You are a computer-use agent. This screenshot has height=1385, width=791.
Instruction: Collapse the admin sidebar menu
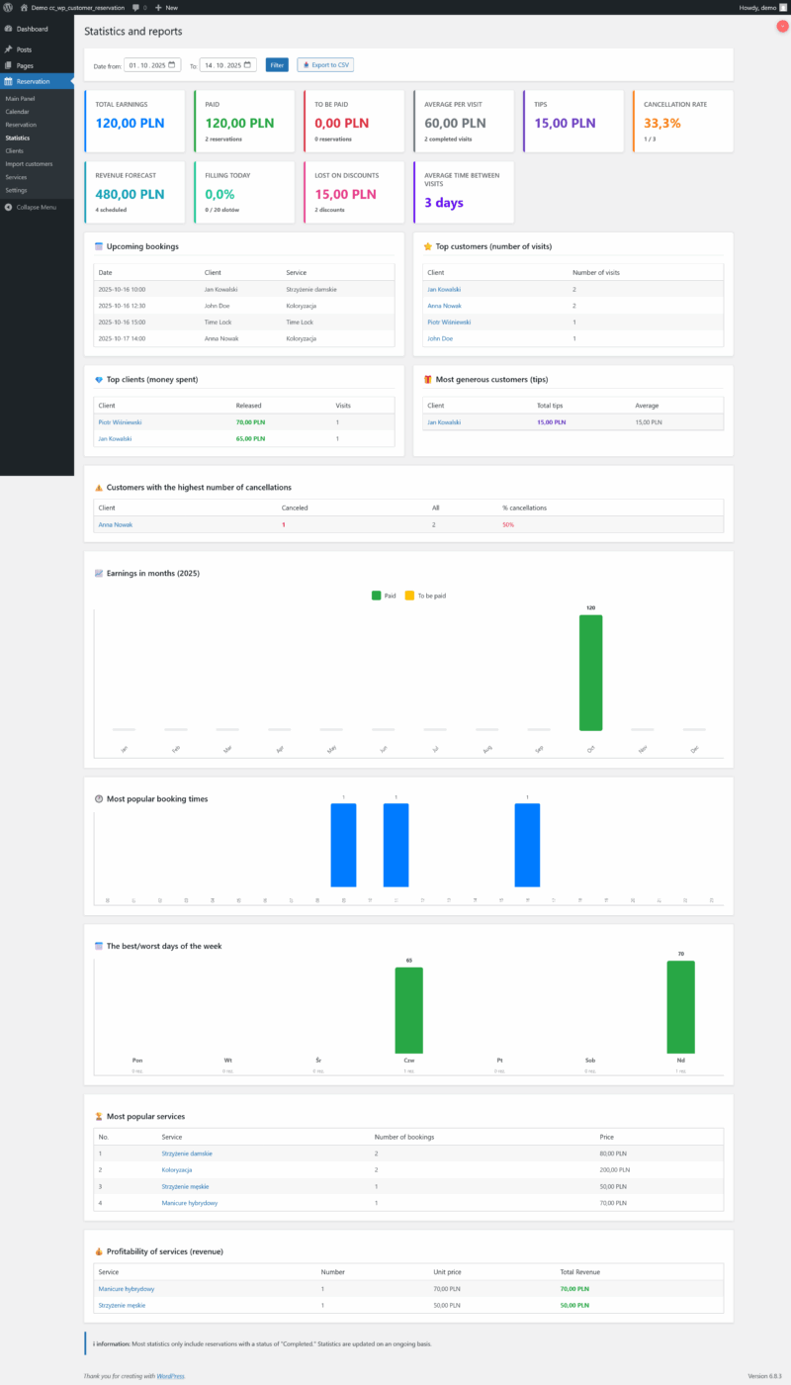pyautogui.click(x=31, y=207)
